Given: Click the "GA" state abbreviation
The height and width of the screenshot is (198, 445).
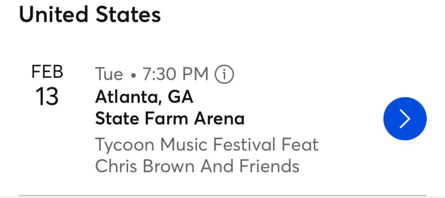Looking at the screenshot, I should click(x=180, y=97).
